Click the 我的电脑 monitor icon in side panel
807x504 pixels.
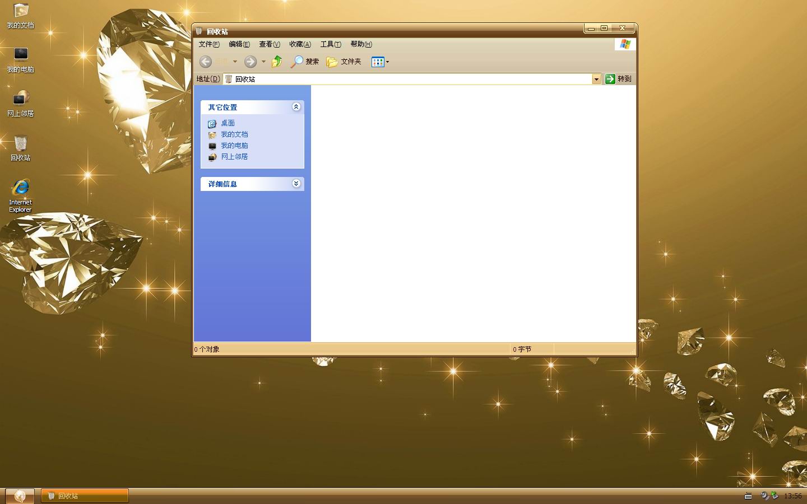point(212,146)
